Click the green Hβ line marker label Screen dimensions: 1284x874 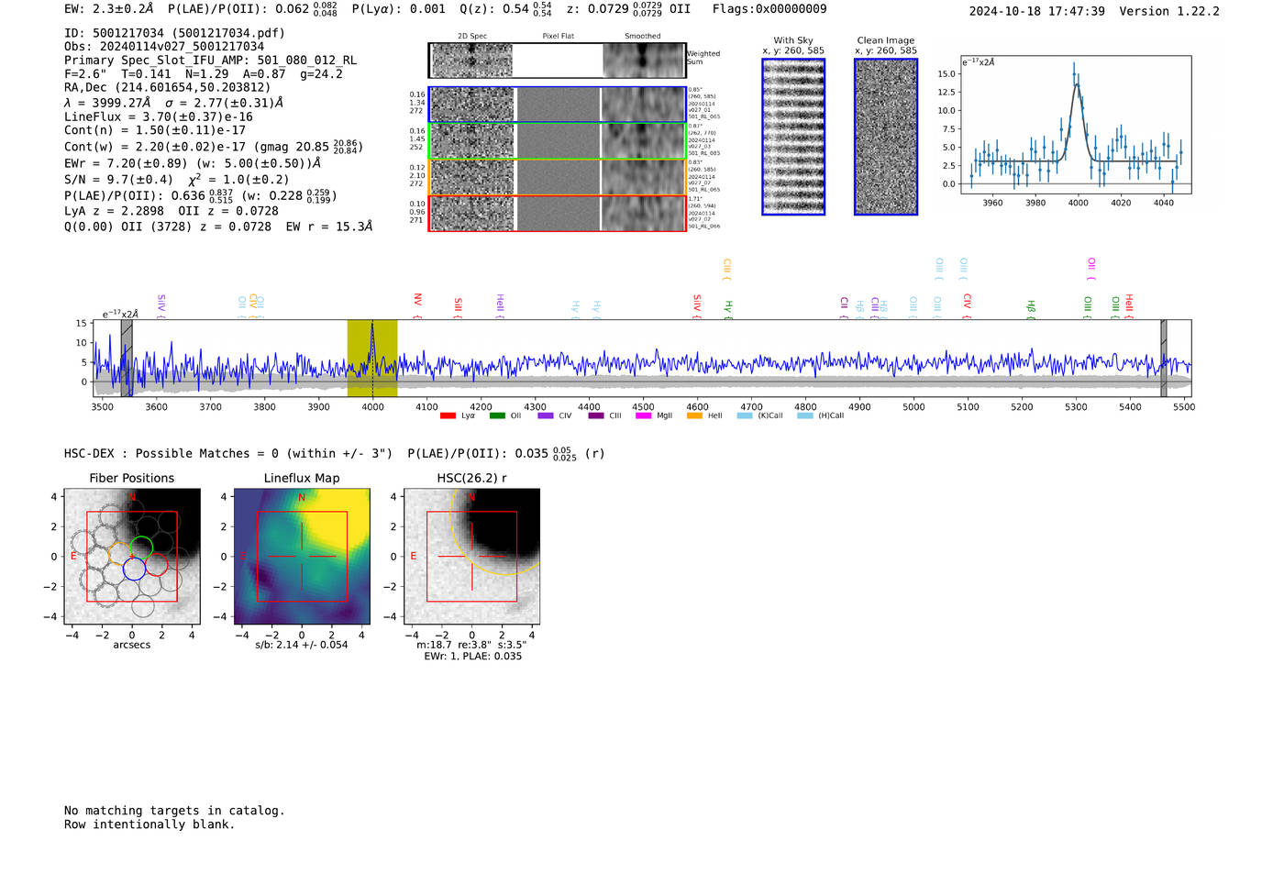tap(1031, 306)
